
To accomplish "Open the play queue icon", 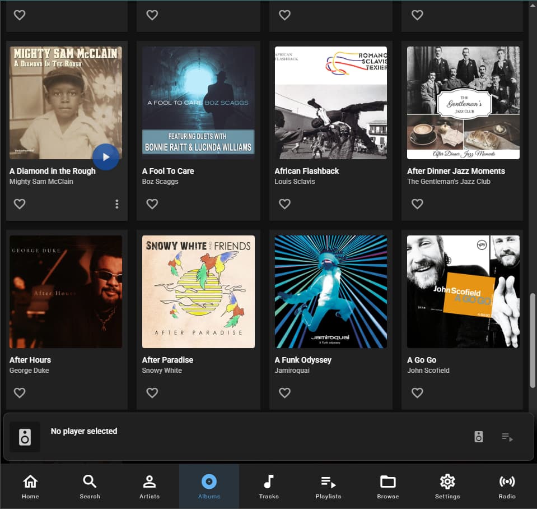I will (x=507, y=437).
